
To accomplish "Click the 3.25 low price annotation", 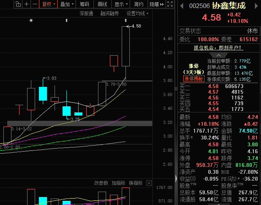I will [76, 119].
